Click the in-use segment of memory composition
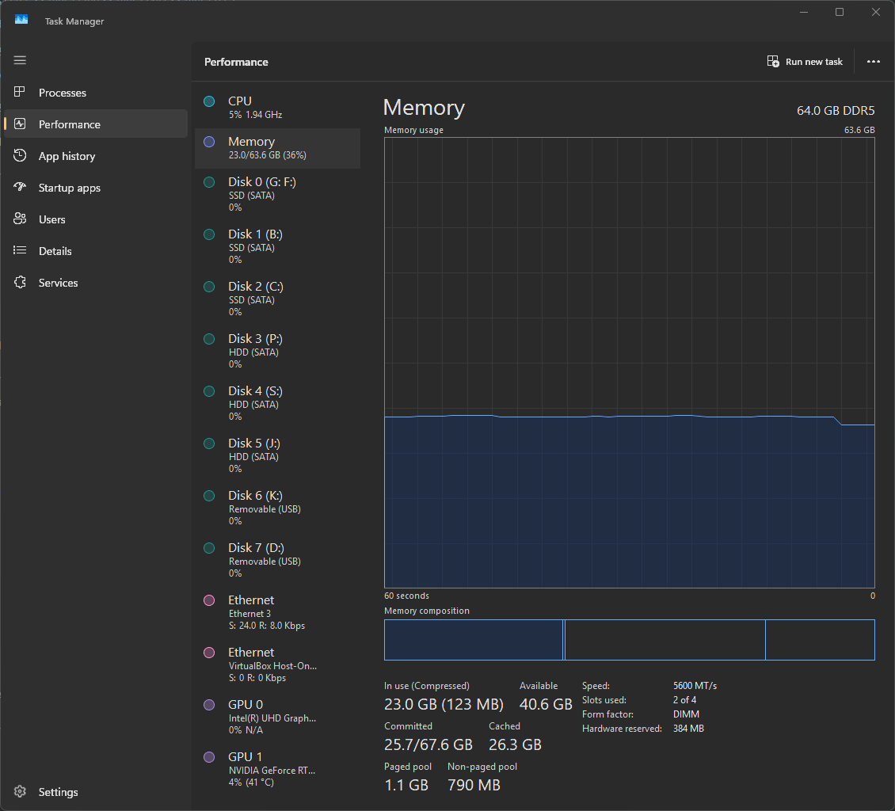The image size is (895, 811). coord(473,640)
